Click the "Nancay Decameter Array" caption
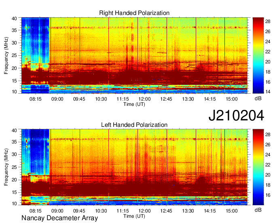275x223 pixels. click(59, 218)
